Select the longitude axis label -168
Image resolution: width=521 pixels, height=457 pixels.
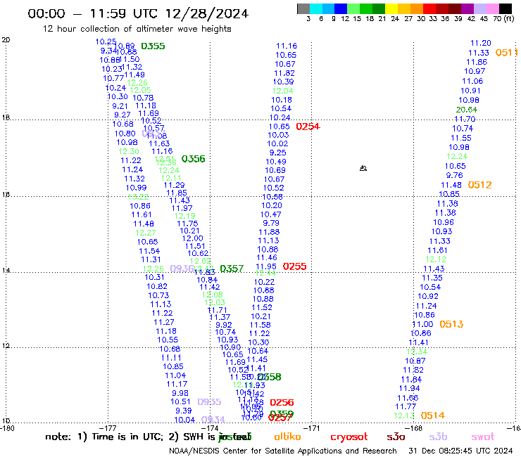click(x=414, y=428)
